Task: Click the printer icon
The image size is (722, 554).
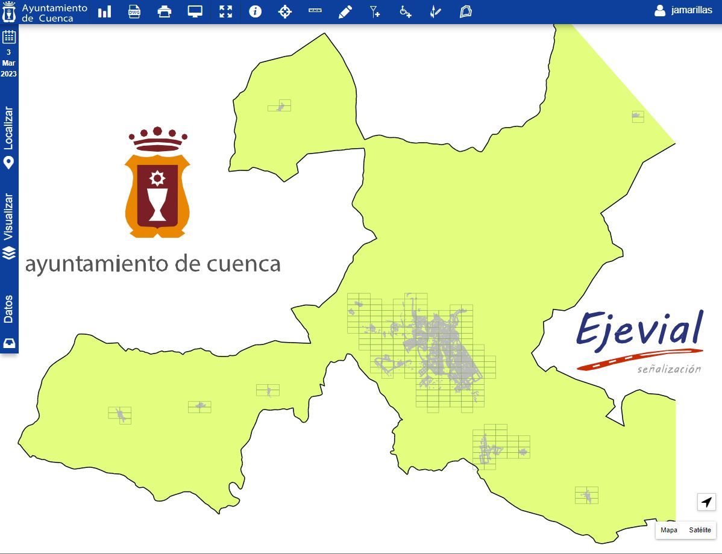Action: (165, 11)
